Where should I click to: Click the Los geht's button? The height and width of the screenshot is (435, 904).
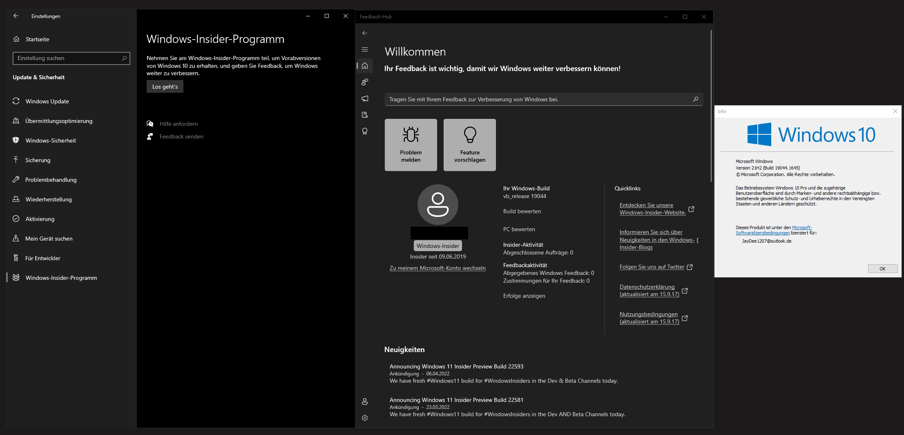[165, 87]
